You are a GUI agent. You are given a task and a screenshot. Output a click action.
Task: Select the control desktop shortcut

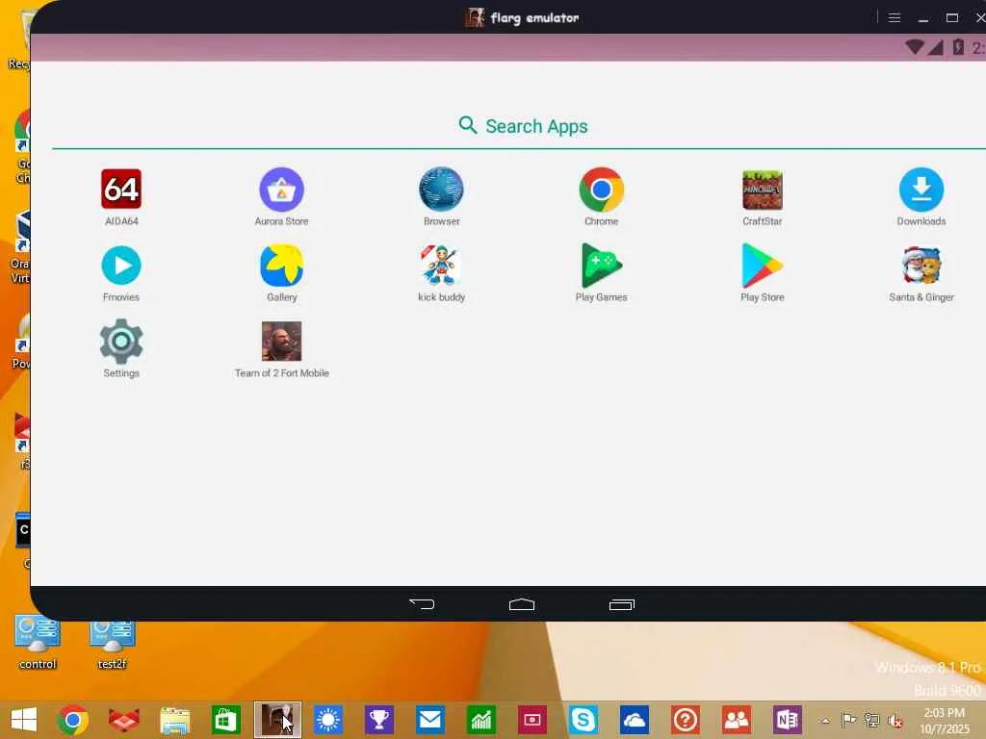click(x=38, y=644)
